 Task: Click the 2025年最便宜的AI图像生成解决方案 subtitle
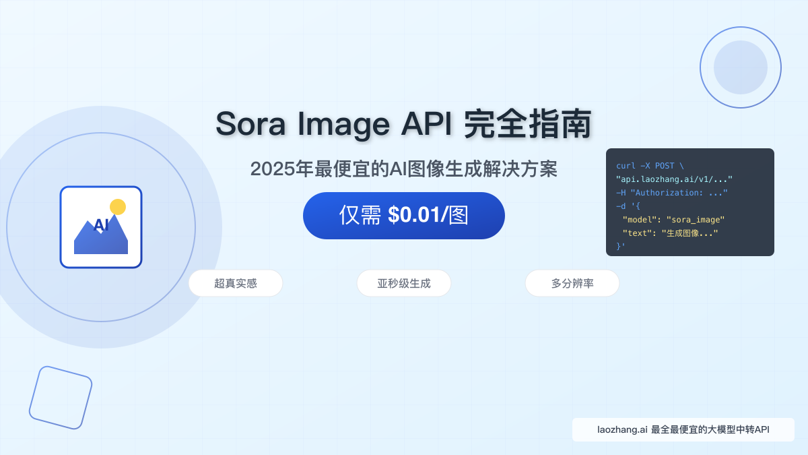[404, 169]
